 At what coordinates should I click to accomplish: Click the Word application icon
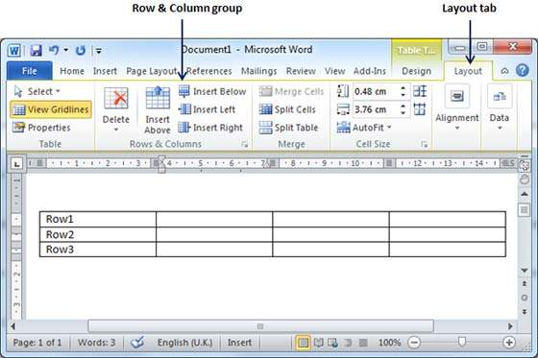coord(14,51)
